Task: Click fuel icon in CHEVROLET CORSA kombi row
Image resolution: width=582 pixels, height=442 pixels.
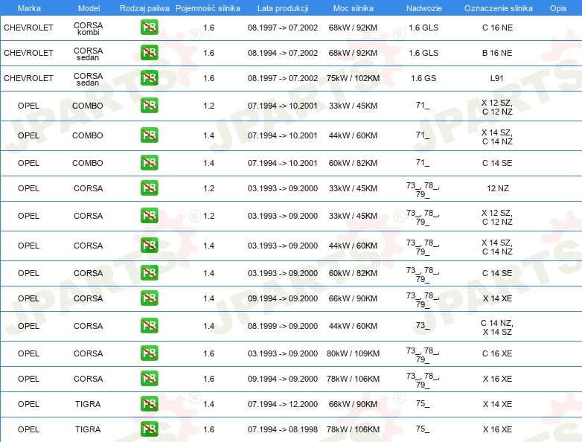Action: [149, 28]
